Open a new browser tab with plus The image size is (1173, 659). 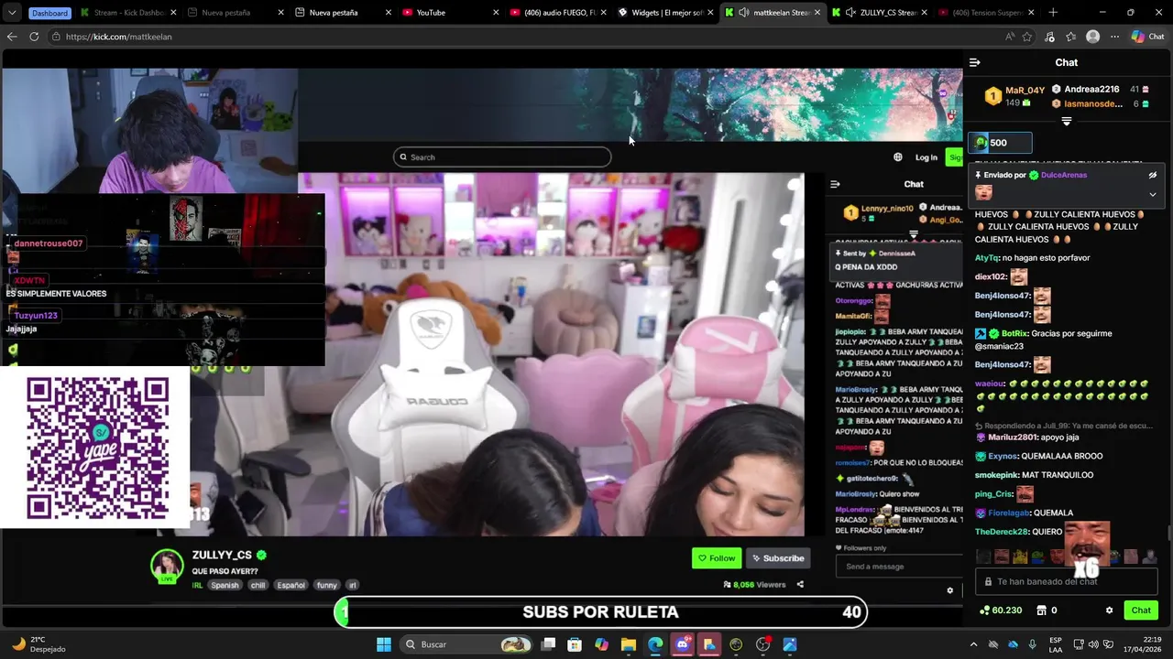point(1053,13)
